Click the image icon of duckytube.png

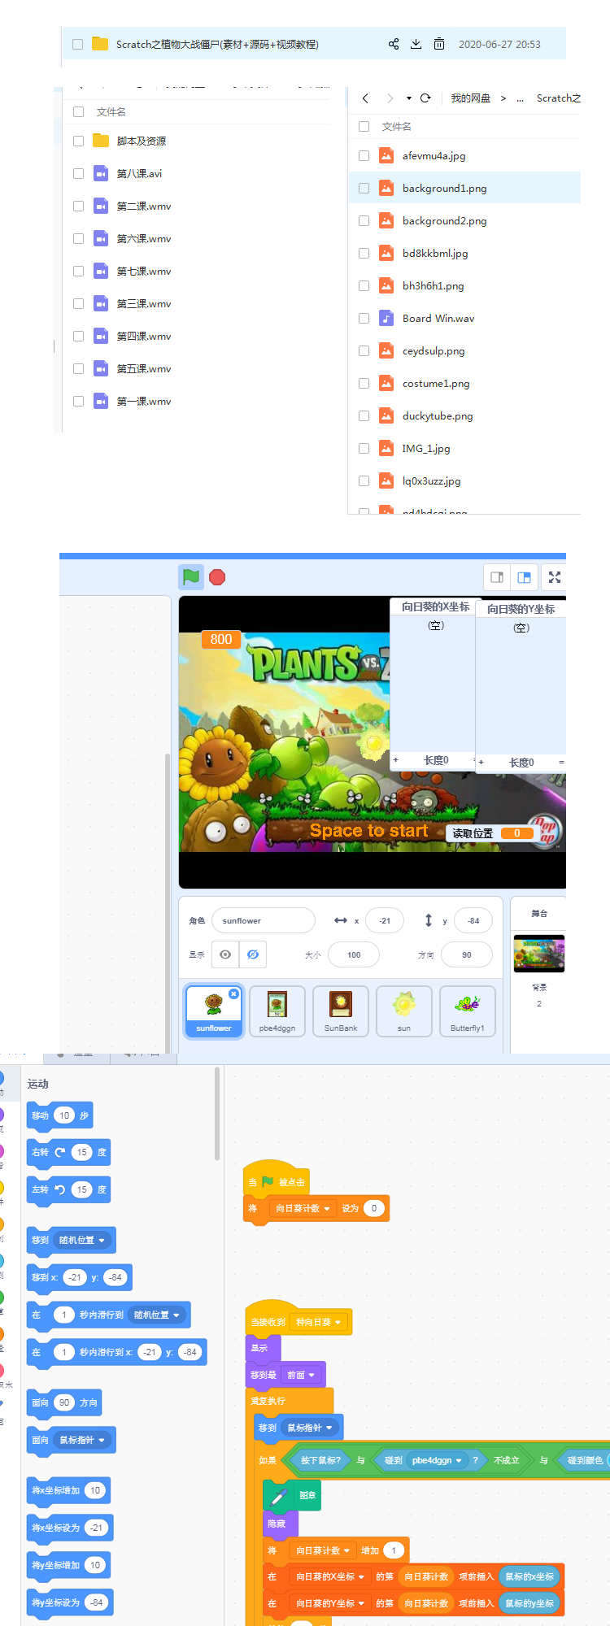pos(386,415)
